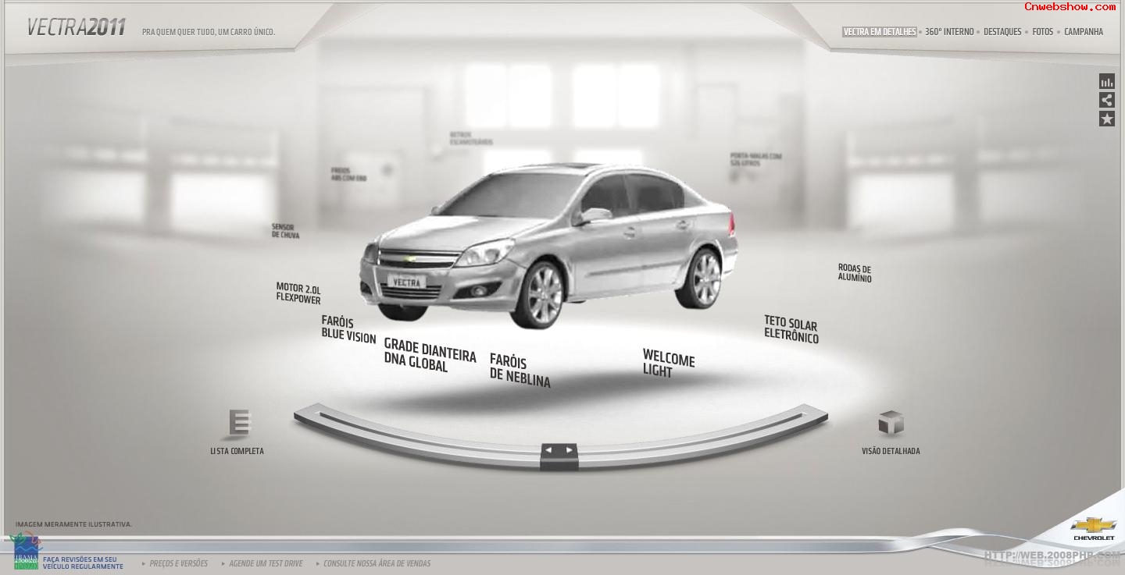Open the Lista Completa list icon
This screenshot has height=575, width=1125.
click(238, 424)
